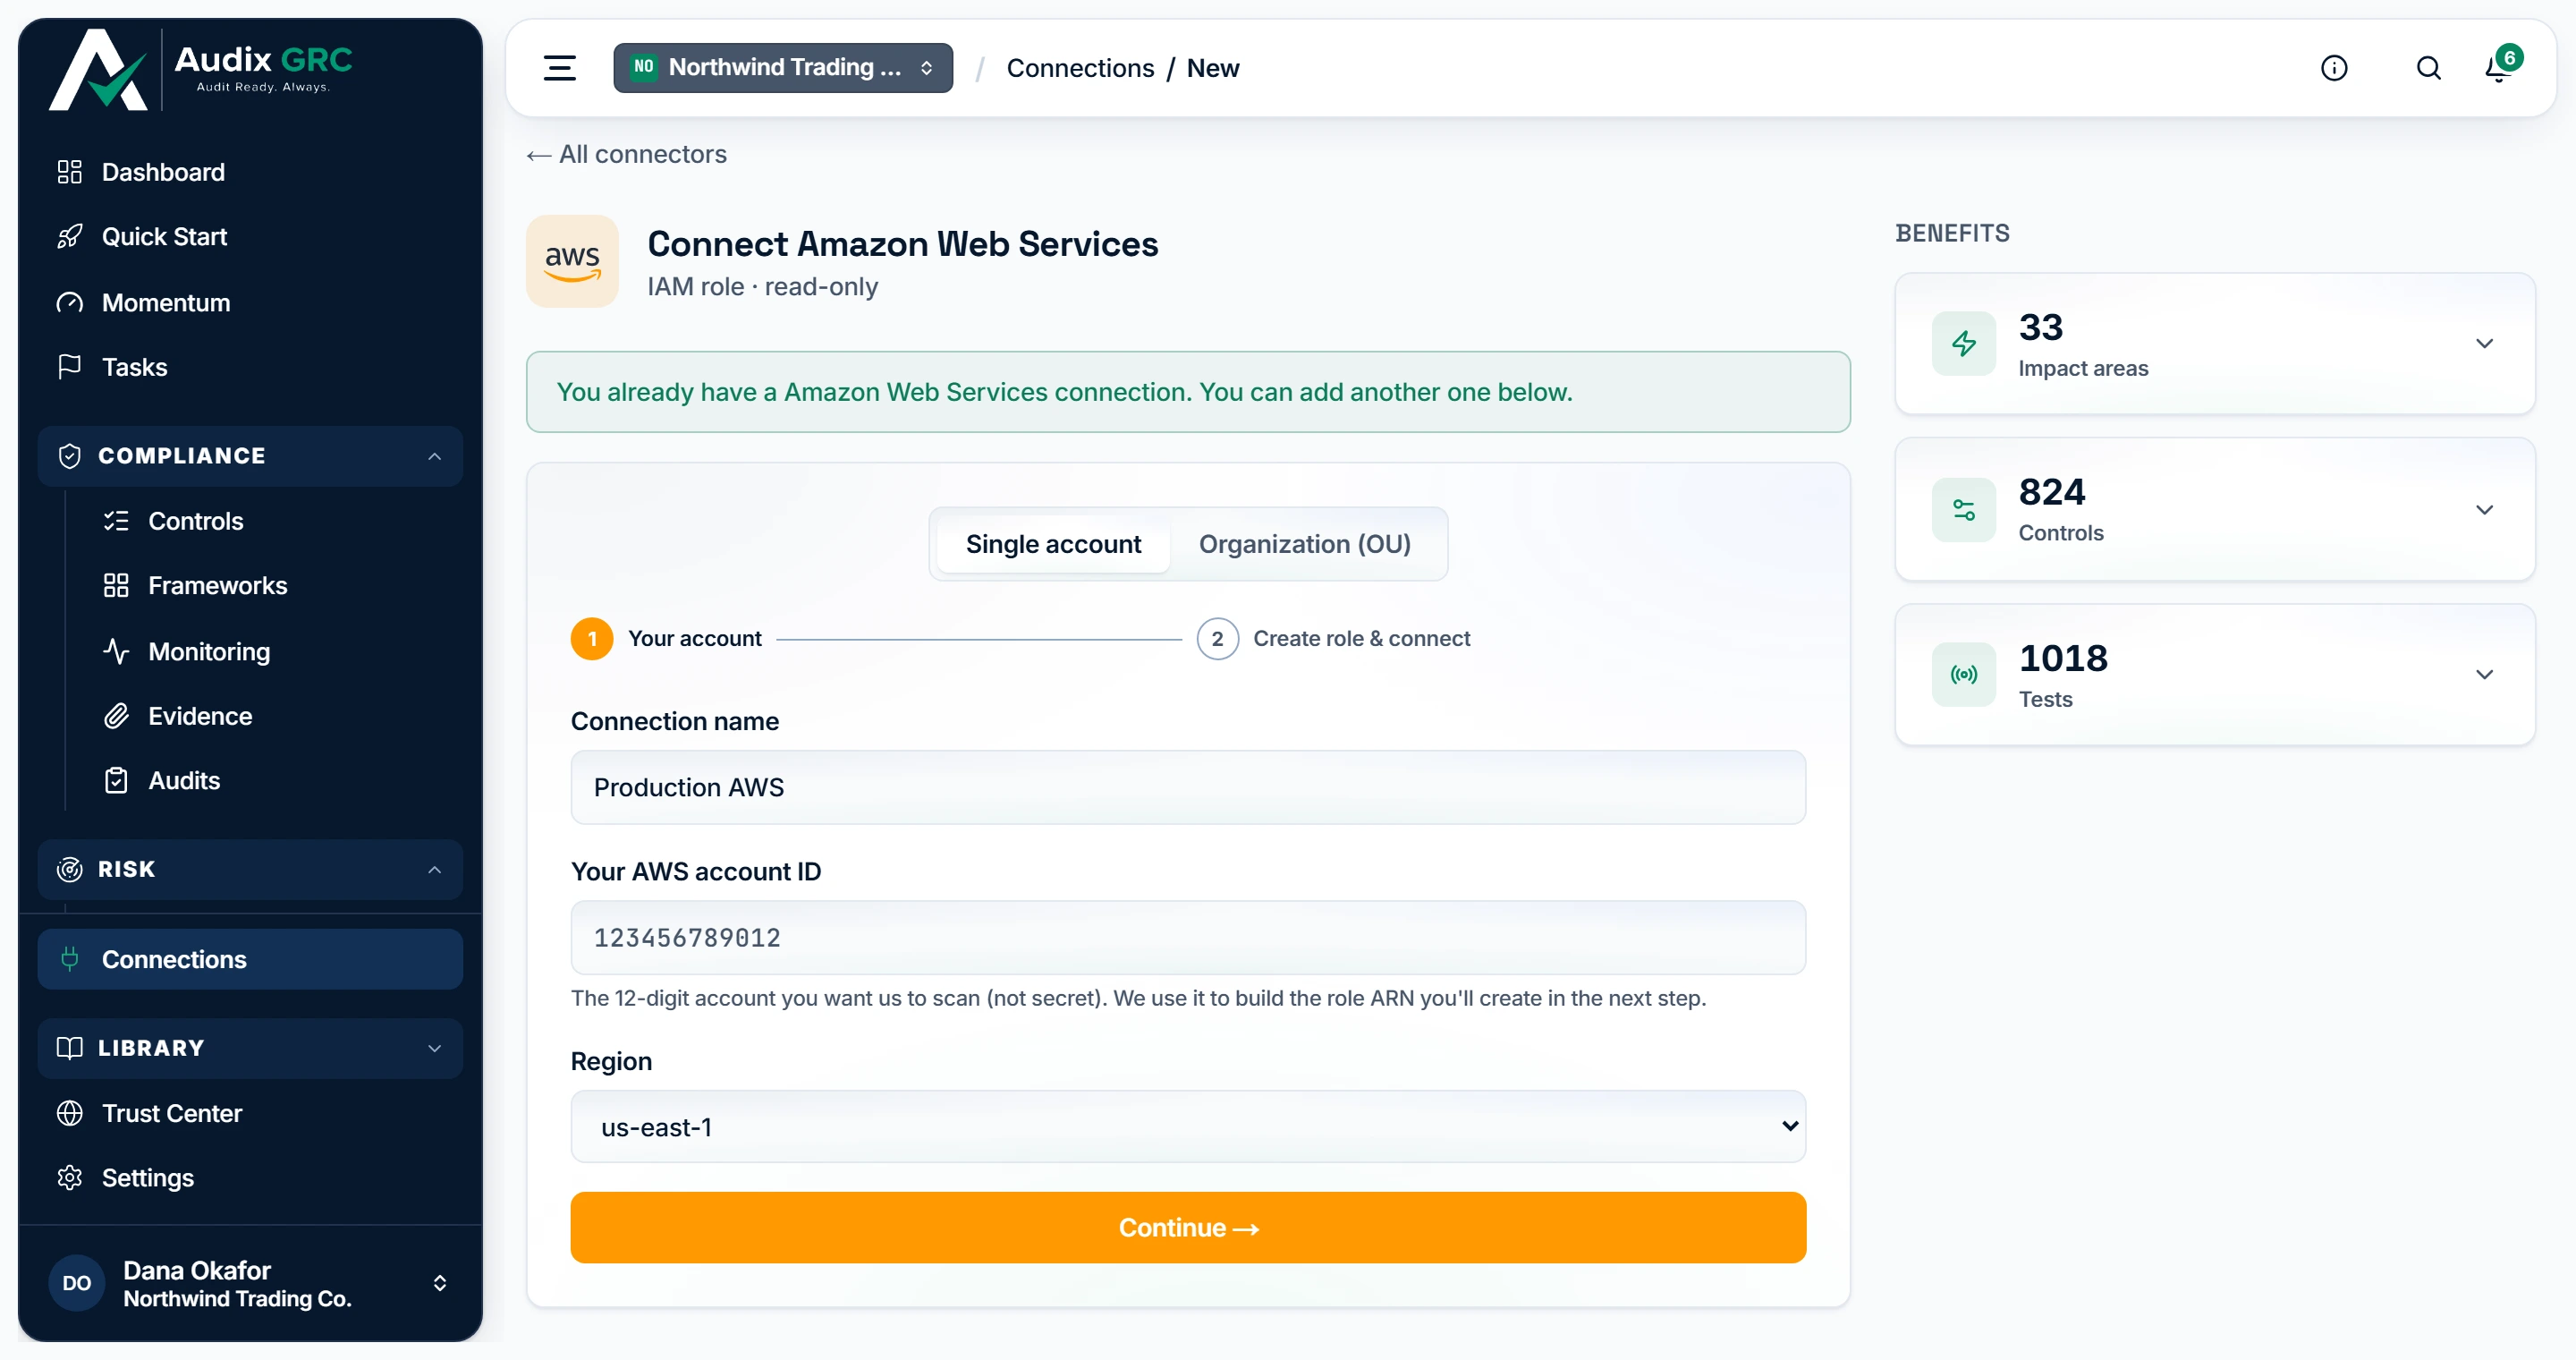This screenshot has height=1360, width=2576.
Task: Click the Controls sliders icon in Benefits
Action: coord(1964,510)
